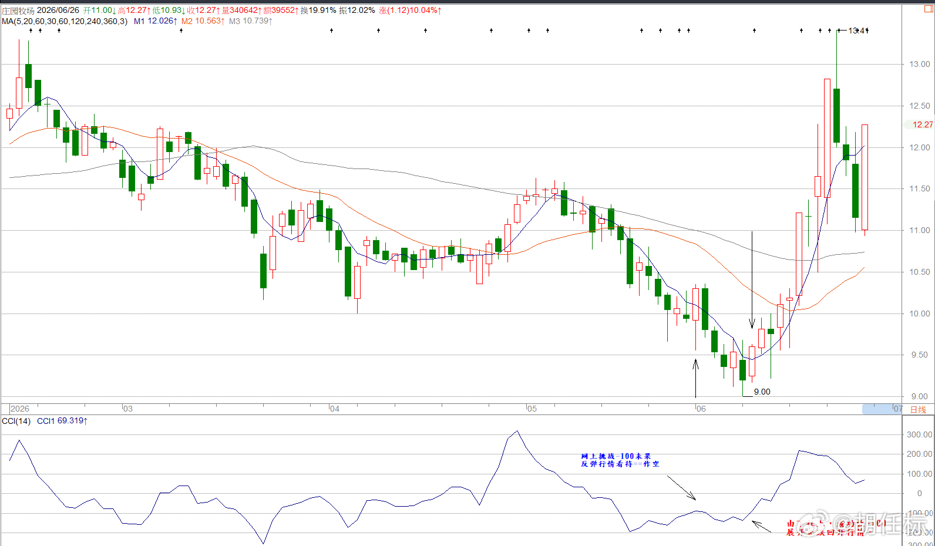This screenshot has width=935, height=546.
Task: Click the 9.00 low price marker on the chart
Action: coord(762,392)
